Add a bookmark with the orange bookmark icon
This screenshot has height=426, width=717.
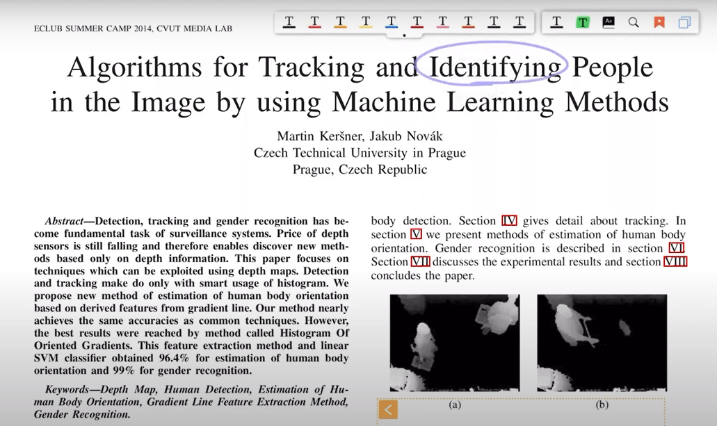pos(659,22)
